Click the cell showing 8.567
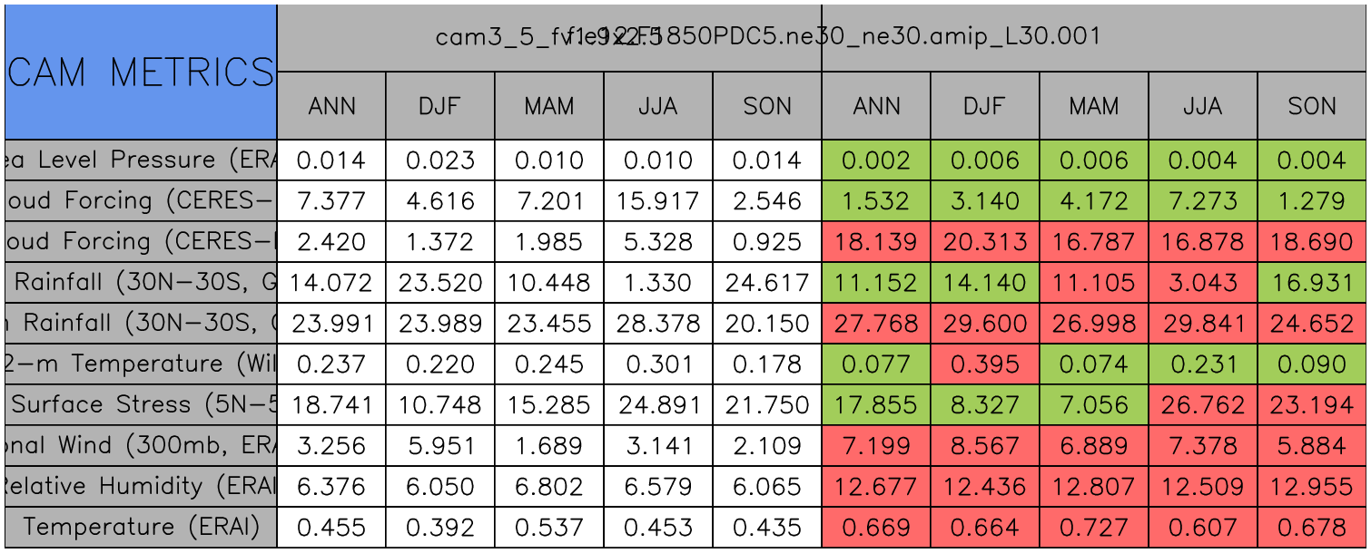 tap(985, 446)
